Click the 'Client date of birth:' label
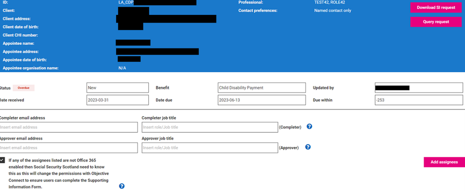The height and width of the screenshot is (191, 465). [21, 27]
